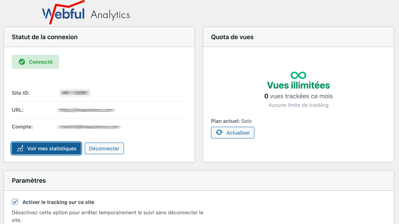Screen dimensions: 399x224
Task: Click the blurred Site ID value
Action: coord(75,93)
